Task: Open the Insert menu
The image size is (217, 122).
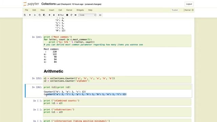Action: pos(52,10)
